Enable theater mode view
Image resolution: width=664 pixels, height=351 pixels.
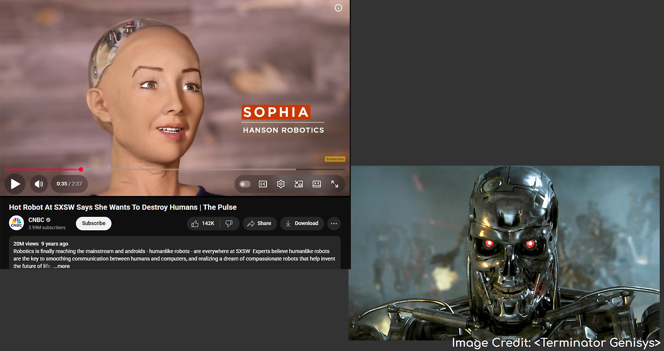tap(316, 184)
